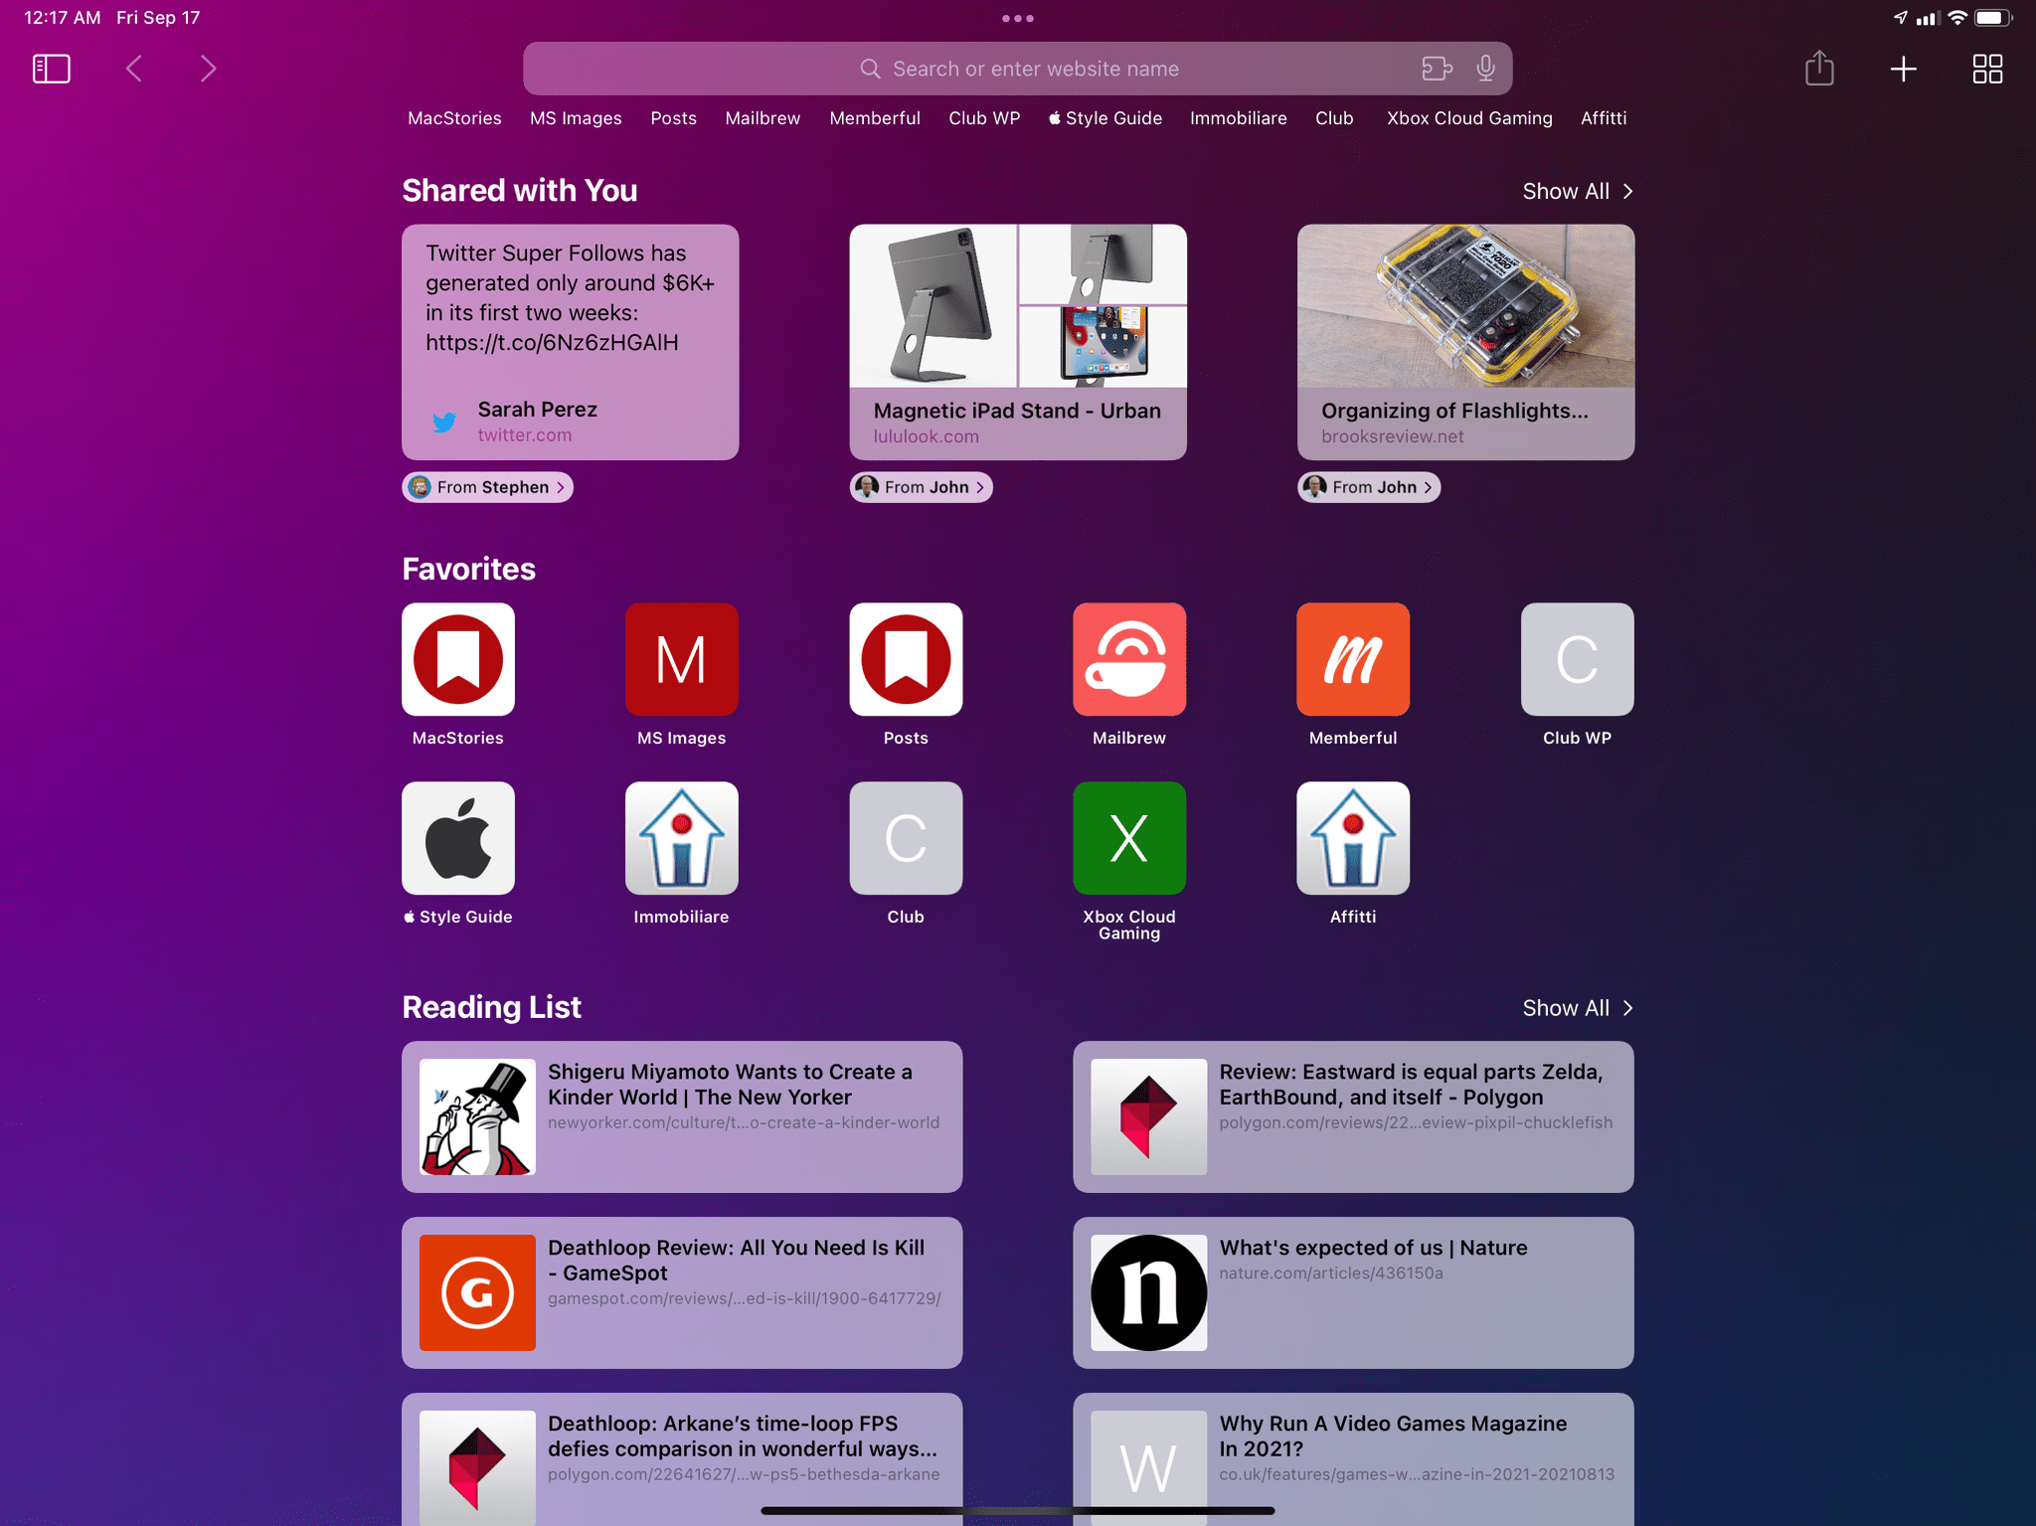The image size is (2036, 1526).
Task: Toggle microphone input in search bar
Action: pyautogui.click(x=1483, y=68)
